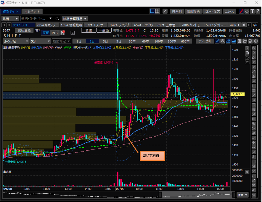262x202 pixels.
Task: Select the 285A キオクシ... symbol tab
Action: point(48,25)
